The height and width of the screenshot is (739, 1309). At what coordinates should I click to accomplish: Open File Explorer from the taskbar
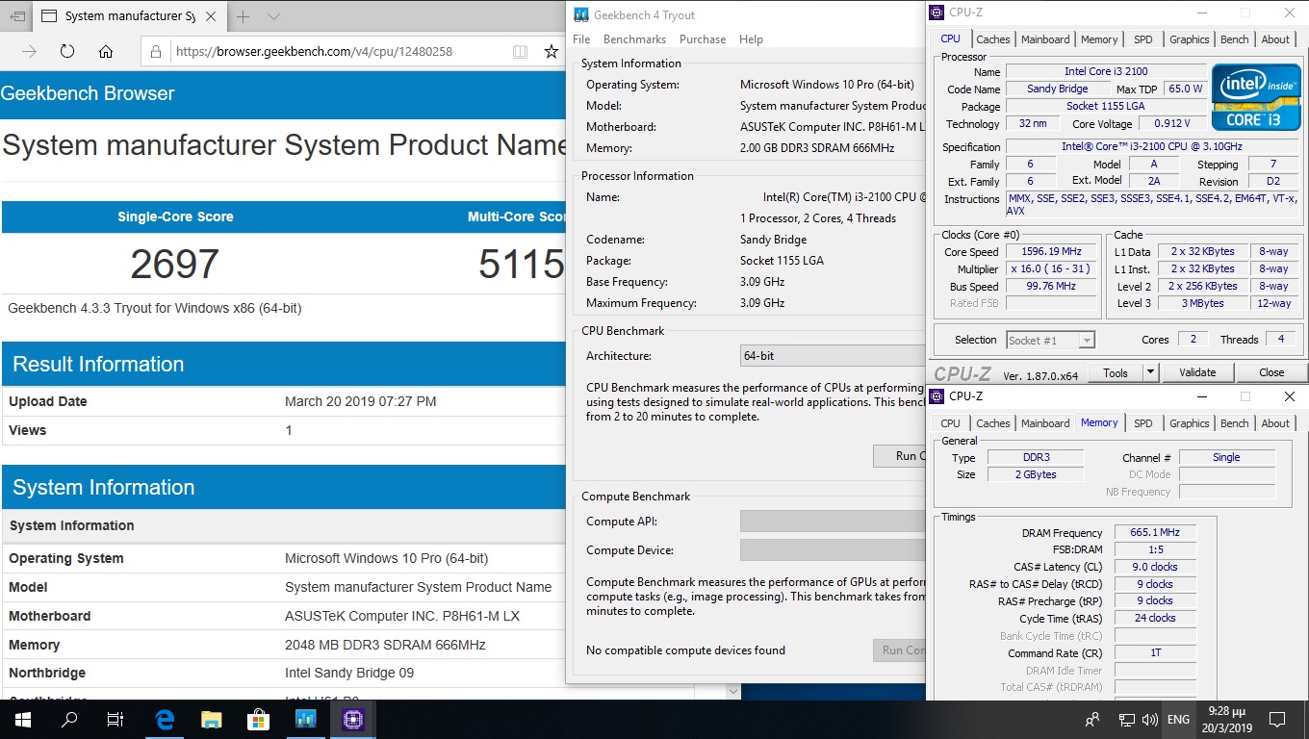(x=212, y=719)
